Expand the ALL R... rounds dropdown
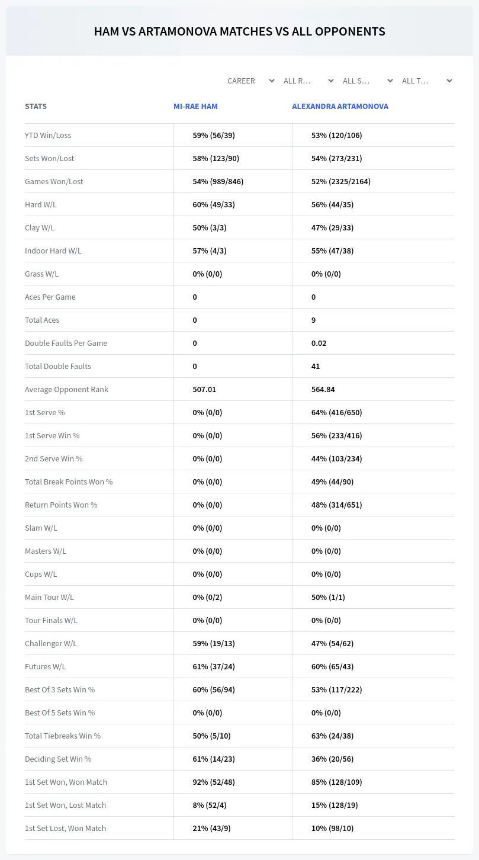The width and height of the screenshot is (479, 860). [x=308, y=81]
